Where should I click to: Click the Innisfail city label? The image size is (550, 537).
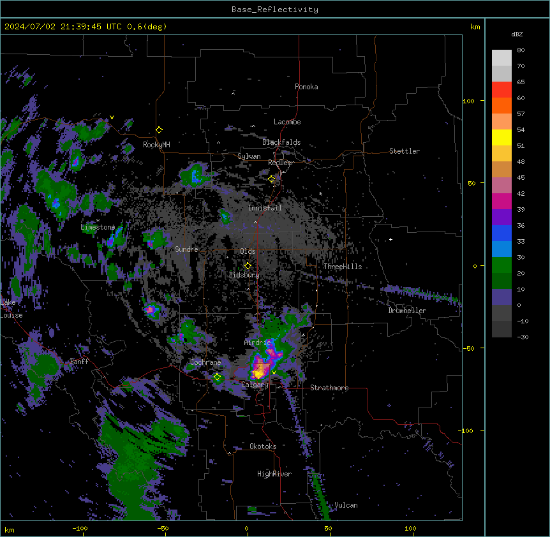(265, 208)
